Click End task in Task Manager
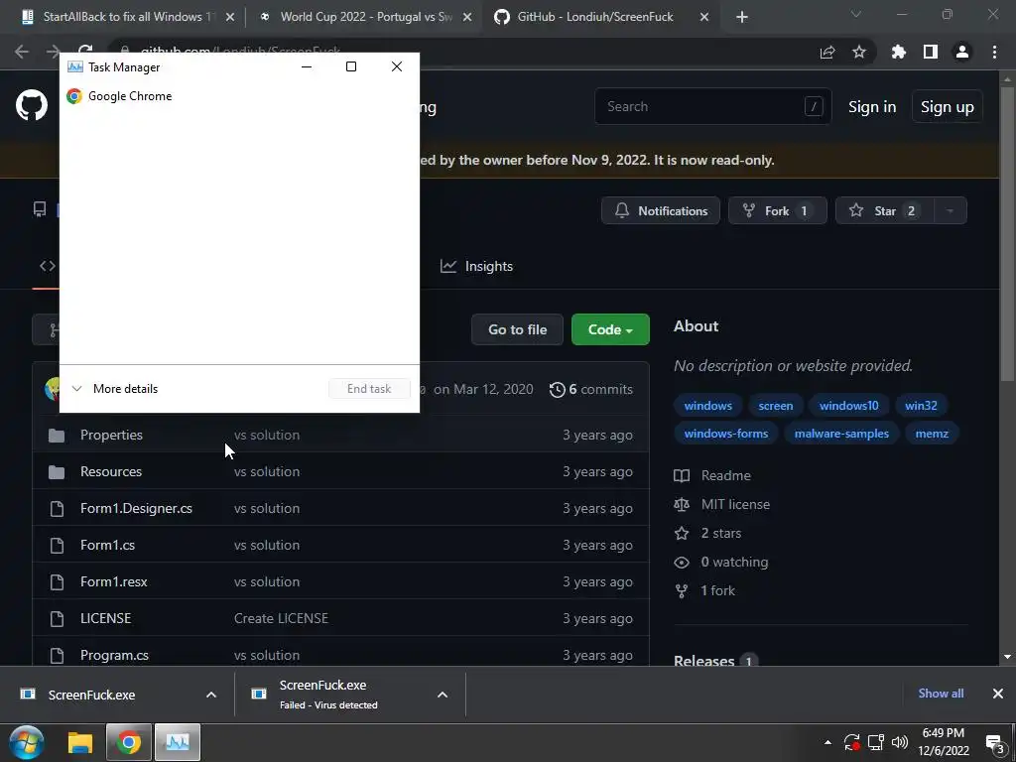The height and width of the screenshot is (762, 1016). (x=369, y=389)
